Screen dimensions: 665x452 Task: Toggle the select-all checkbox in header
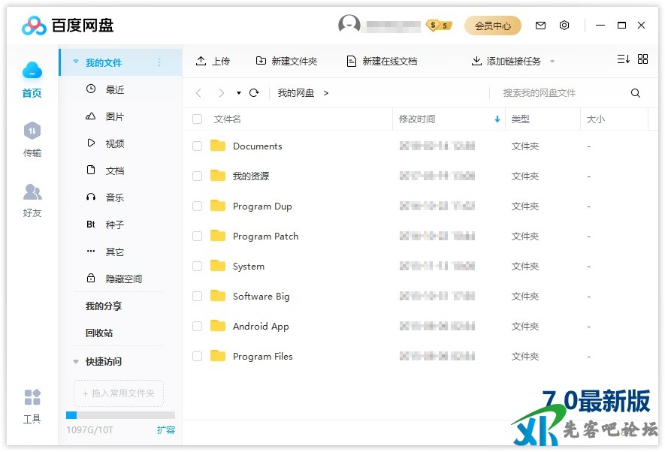pyautogui.click(x=198, y=119)
